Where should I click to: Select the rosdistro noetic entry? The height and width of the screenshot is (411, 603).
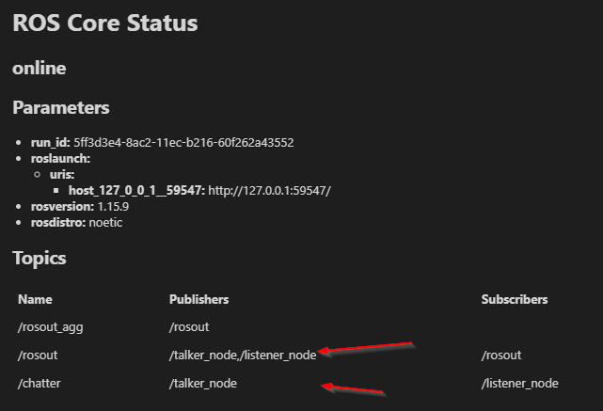[76, 223]
